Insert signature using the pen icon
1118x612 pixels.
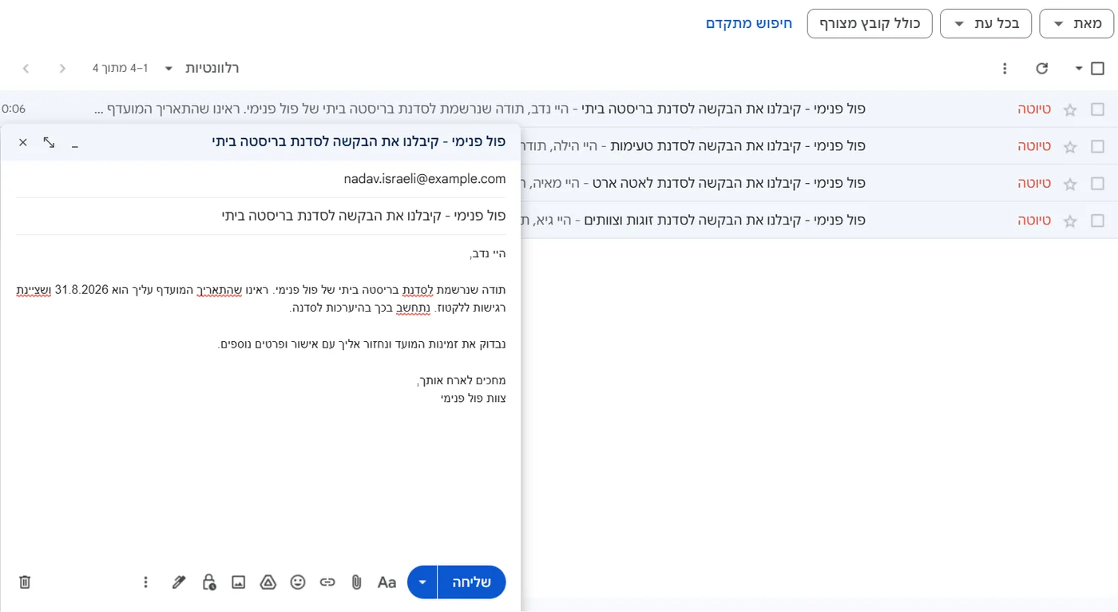tap(179, 582)
